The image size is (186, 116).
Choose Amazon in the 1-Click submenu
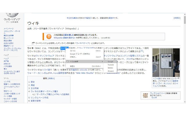click(x=111, y=71)
